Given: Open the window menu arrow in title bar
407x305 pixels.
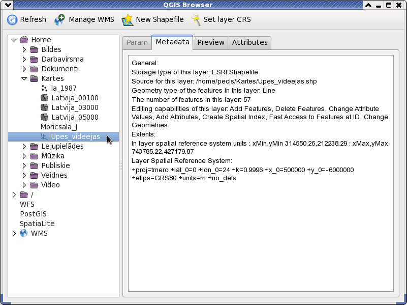Looking at the screenshot, I should [x=8, y=5].
